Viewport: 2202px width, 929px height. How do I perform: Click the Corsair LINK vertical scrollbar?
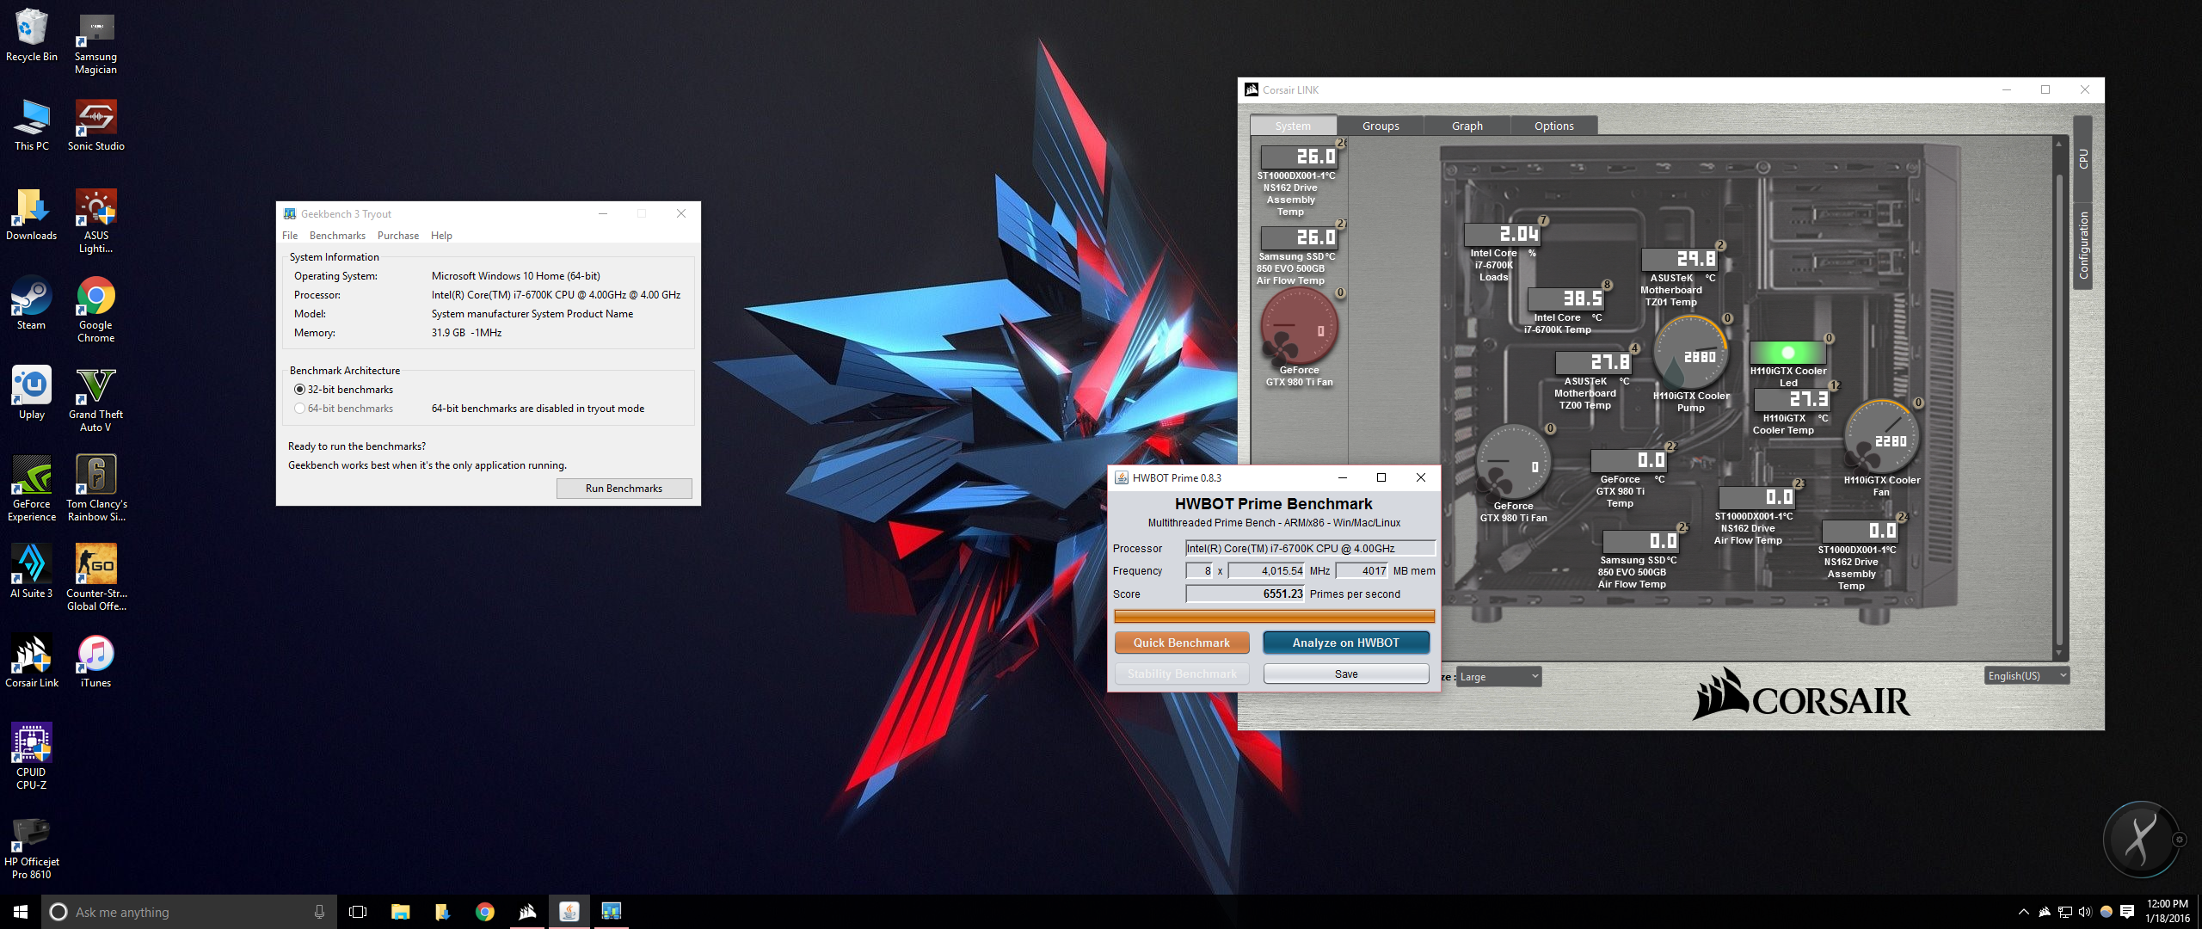(2059, 400)
